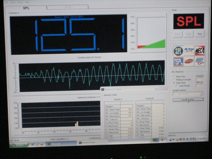Choose the dB Drag Racing mode

click(189, 51)
